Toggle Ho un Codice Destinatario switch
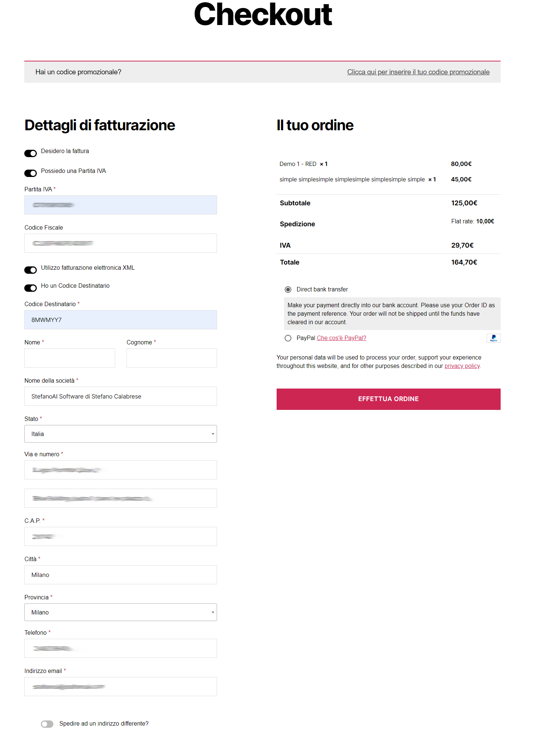Viewport: 540px width, 730px height. click(x=31, y=288)
